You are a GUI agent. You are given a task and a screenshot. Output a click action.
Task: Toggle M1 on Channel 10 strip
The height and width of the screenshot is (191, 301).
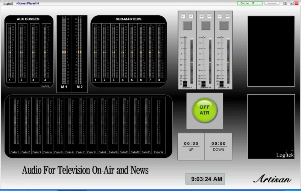click(202, 17)
